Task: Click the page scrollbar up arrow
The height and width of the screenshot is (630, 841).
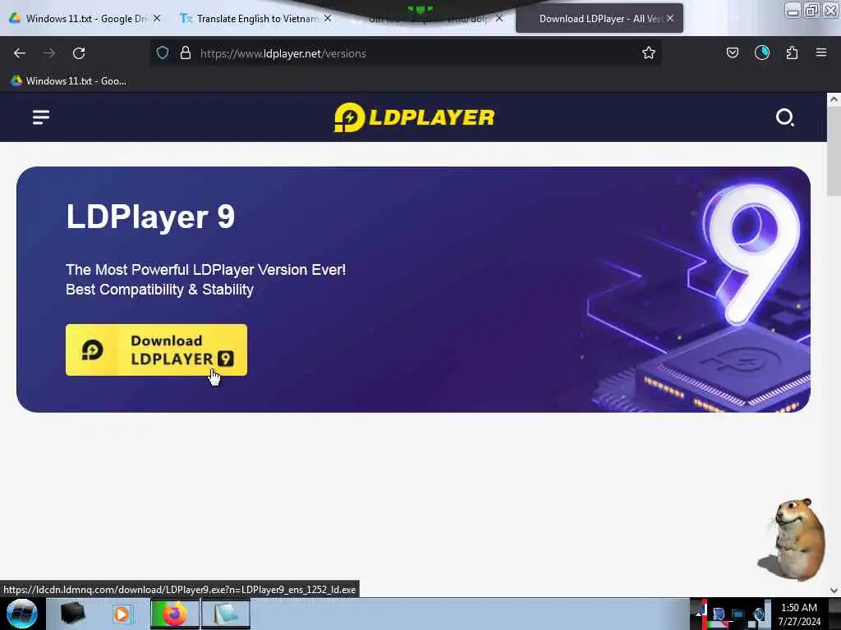Action: tap(834, 99)
